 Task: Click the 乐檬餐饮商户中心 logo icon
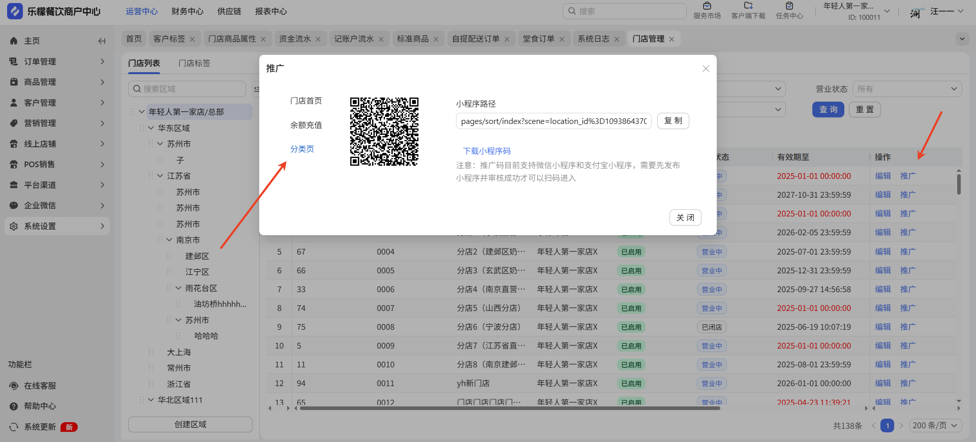coord(15,11)
